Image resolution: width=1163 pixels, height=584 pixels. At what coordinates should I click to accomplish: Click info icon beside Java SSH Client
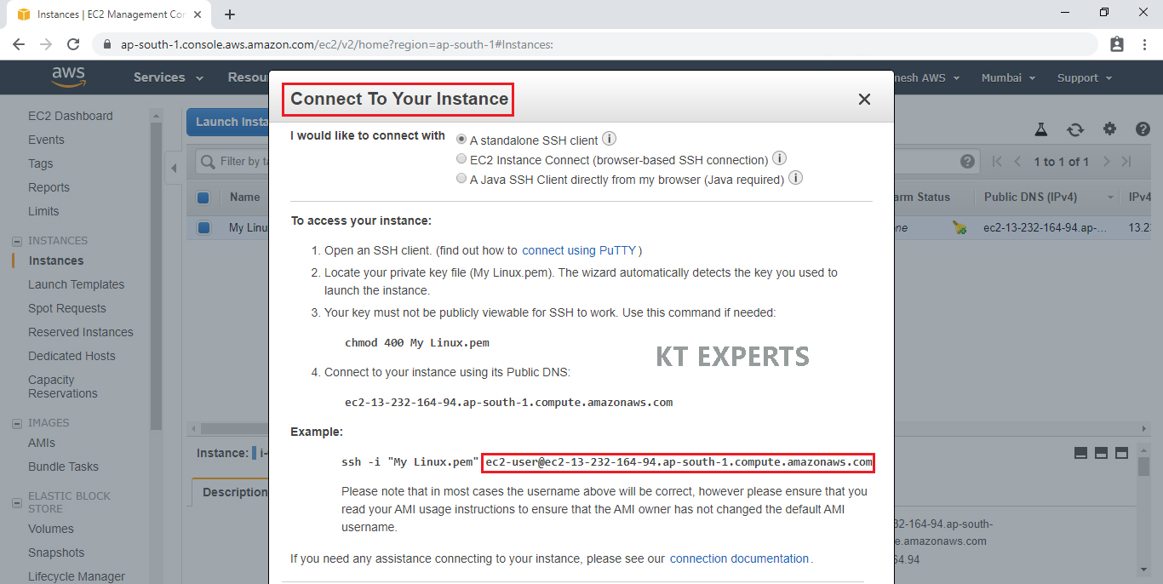coord(795,179)
